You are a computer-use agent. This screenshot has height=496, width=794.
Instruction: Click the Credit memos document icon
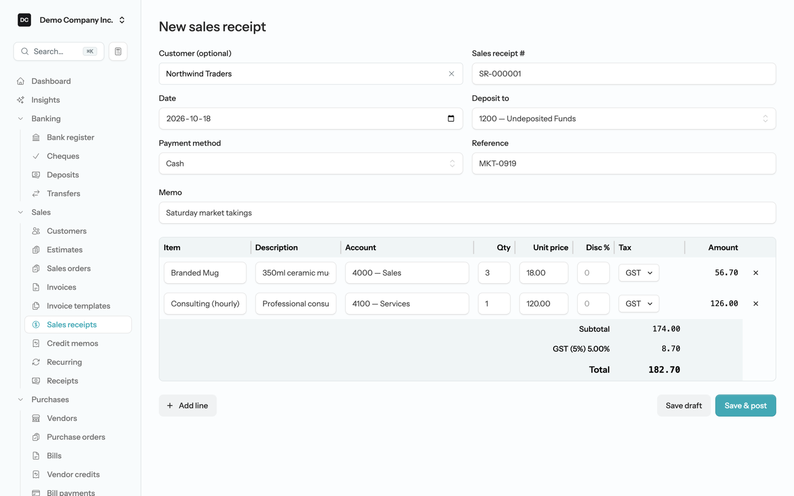[36, 343]
